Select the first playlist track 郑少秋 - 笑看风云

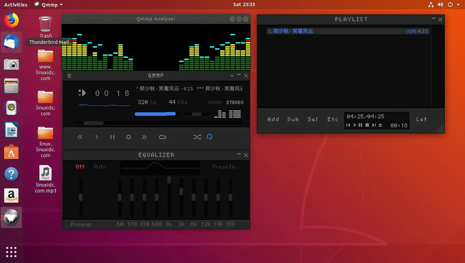348,31
